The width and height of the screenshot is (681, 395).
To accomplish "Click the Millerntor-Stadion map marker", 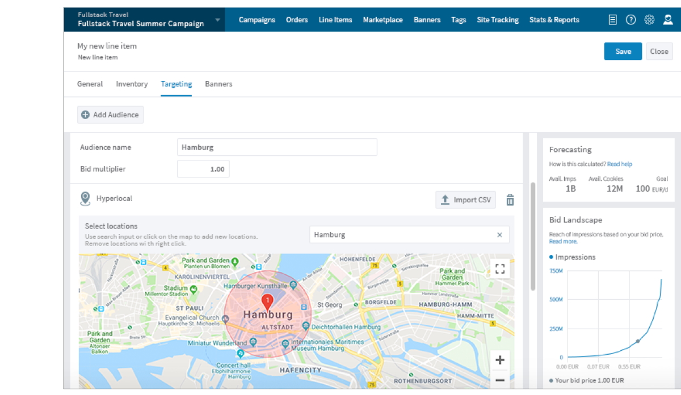I will click(x=193, y=288).
